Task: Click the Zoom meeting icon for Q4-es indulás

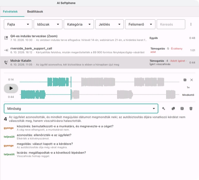Action: 6,38
